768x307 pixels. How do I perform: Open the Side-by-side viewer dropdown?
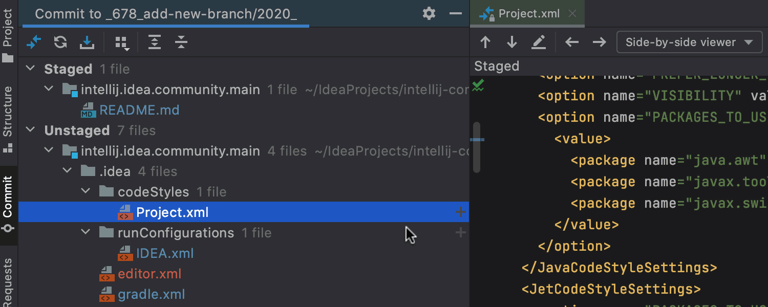pos(689,42)
